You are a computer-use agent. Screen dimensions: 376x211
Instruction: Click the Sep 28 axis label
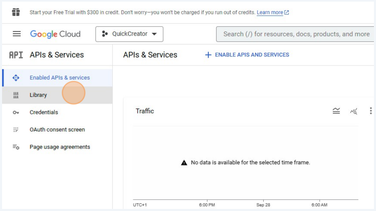tap(263, 205)
